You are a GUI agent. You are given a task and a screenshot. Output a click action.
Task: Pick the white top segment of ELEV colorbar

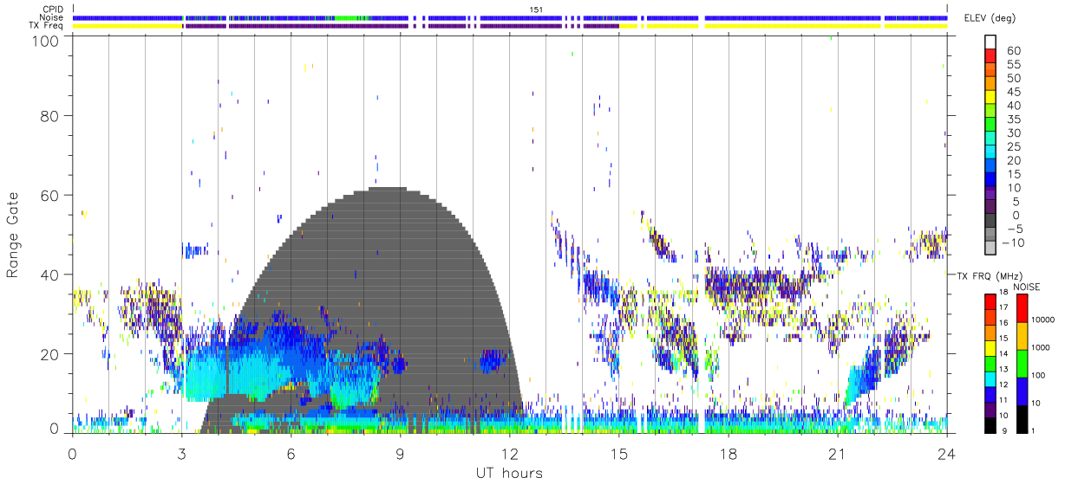pyautogui.click(x=990, y=43)
